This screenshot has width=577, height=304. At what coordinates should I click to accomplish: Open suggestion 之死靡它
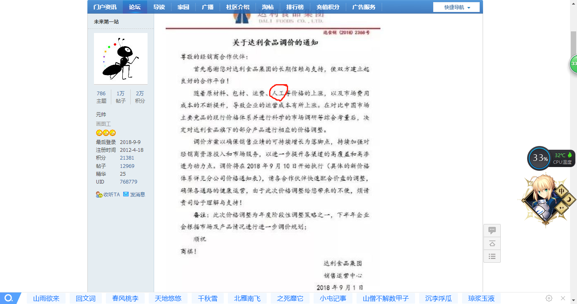click(x=290, y=298)
